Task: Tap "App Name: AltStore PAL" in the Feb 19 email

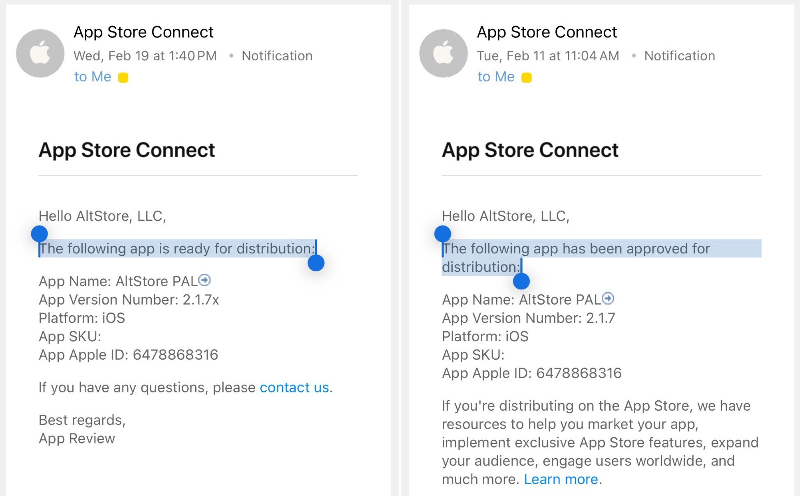Action: tap(118, 281)
